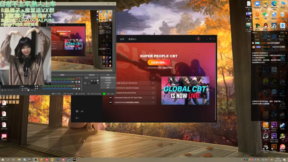Toggle lock on the second OBS source
The width and height of the screenshot is (288, 162).
tap(37, 88)
